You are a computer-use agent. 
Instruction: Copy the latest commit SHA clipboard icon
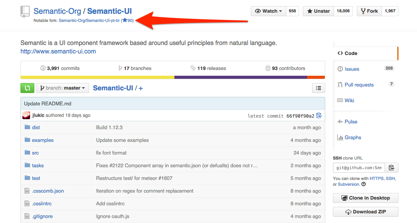point(319,115)
